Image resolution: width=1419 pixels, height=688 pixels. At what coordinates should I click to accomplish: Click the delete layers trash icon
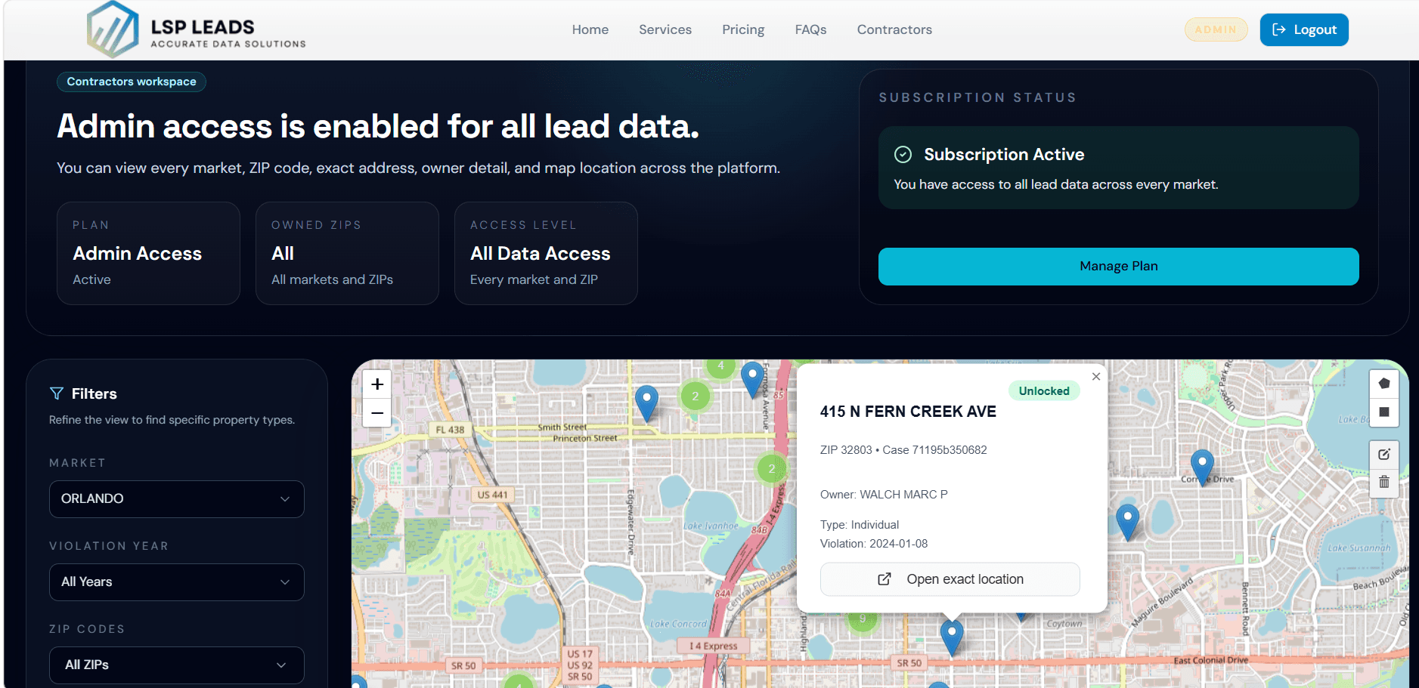tap(1384, 482)
